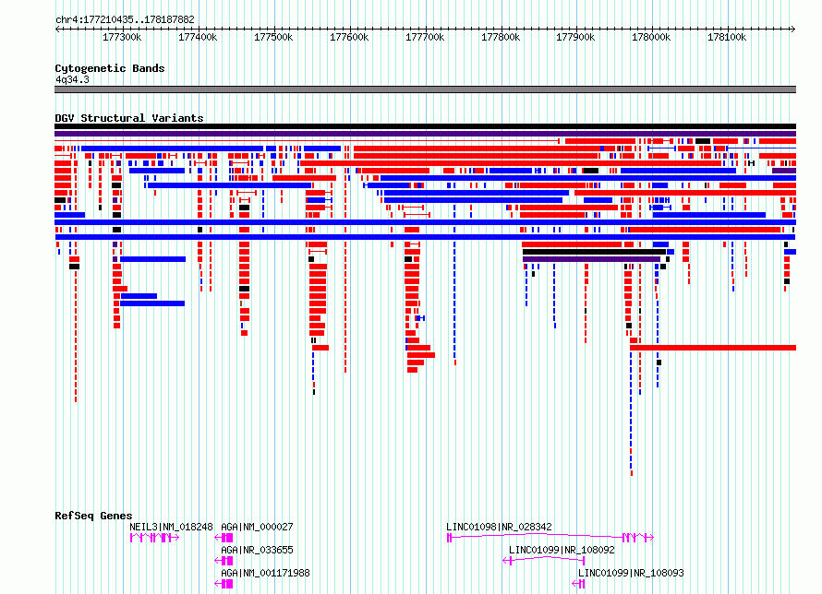This screenshot has width=822, height=594.
Task: Open the AGA|NM_001171988 gene label
Action: [265, 573]
